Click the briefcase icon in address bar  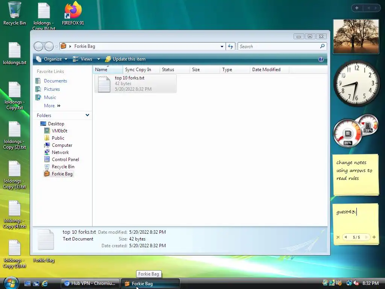tap(63, 46)
